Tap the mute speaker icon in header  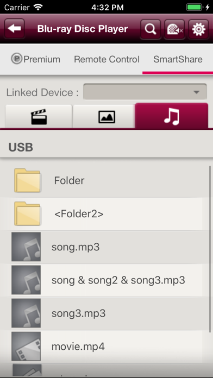click(174, 29)
